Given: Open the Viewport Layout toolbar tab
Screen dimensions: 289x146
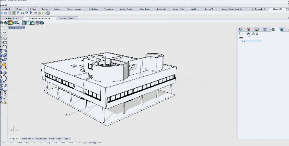Looking at the screenshot, I should pyautogui.click(x=73, y=9).
